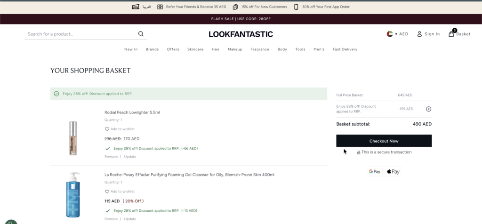Click the -159 AED discount value
482x224 pixels.
pyautogui.click(x=405, y=109)
